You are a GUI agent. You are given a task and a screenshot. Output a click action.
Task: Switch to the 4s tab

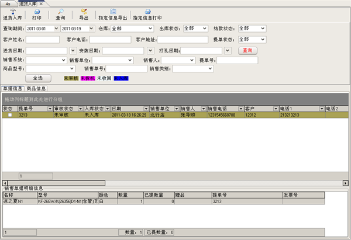pos(8,4)
